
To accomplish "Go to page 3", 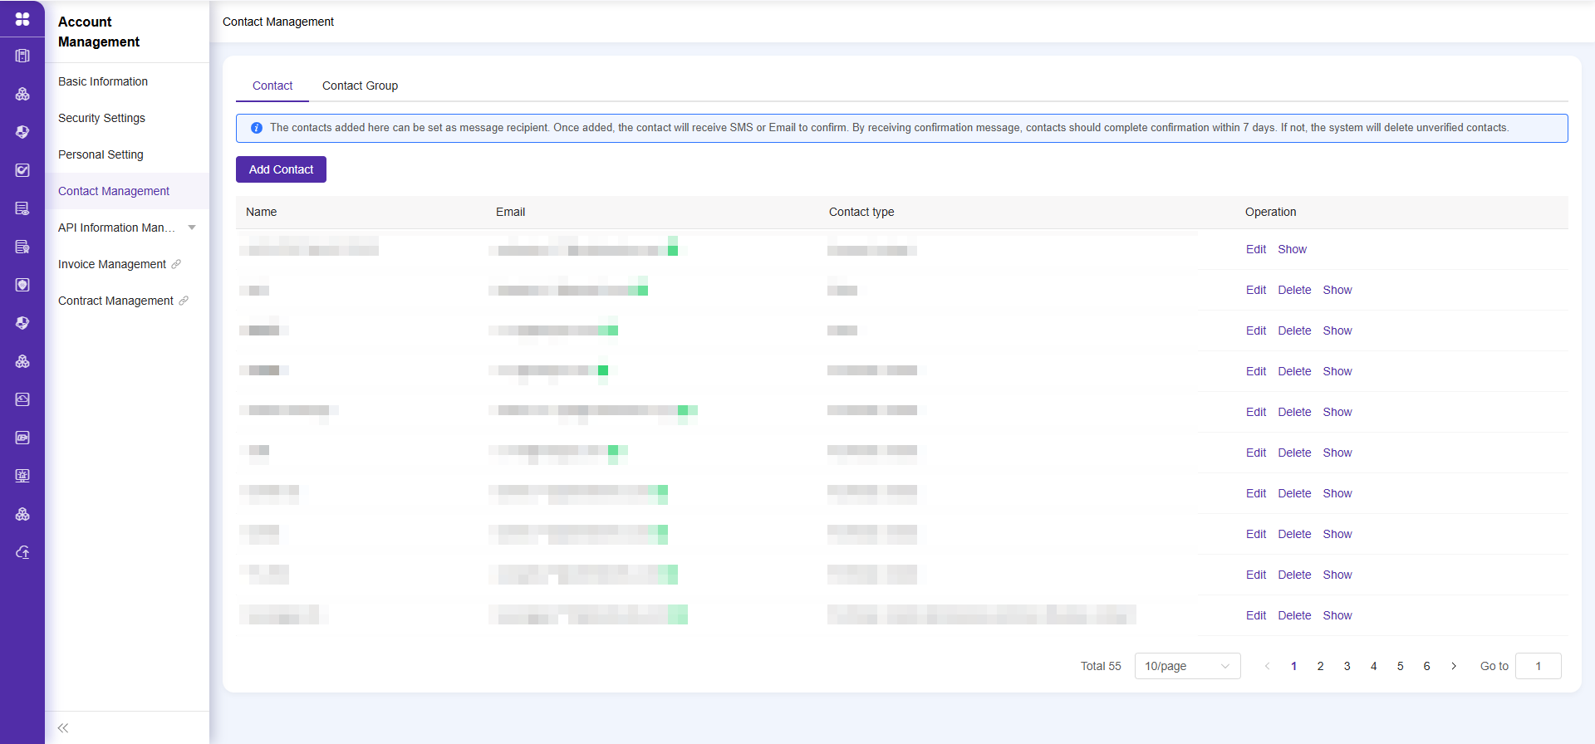I will point(1347,666).
